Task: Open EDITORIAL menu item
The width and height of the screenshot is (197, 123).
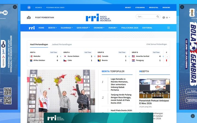Action: pos(147,28)
